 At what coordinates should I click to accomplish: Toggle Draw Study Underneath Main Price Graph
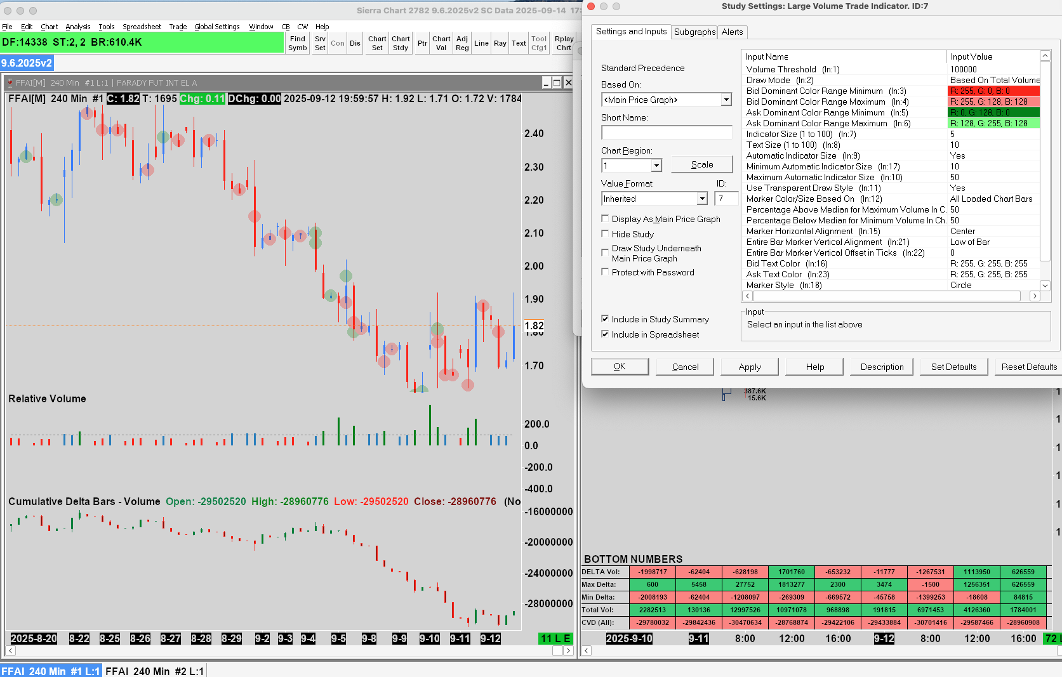(605, 253)
